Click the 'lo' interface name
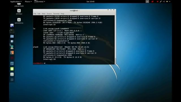This screenshot has width=181, height=102. pyautogui.click(x=34, y=29)
